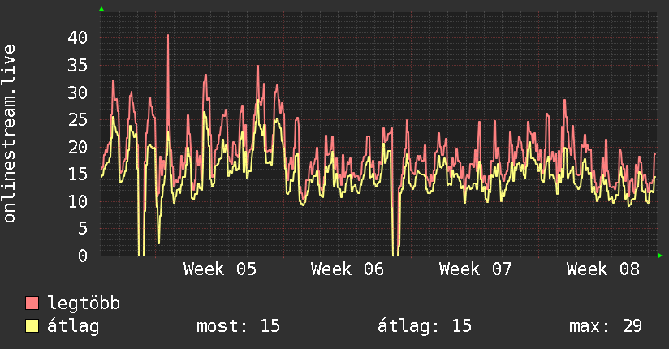Click the vertical 'onlinestream.live' axis title

coord(9,134)
